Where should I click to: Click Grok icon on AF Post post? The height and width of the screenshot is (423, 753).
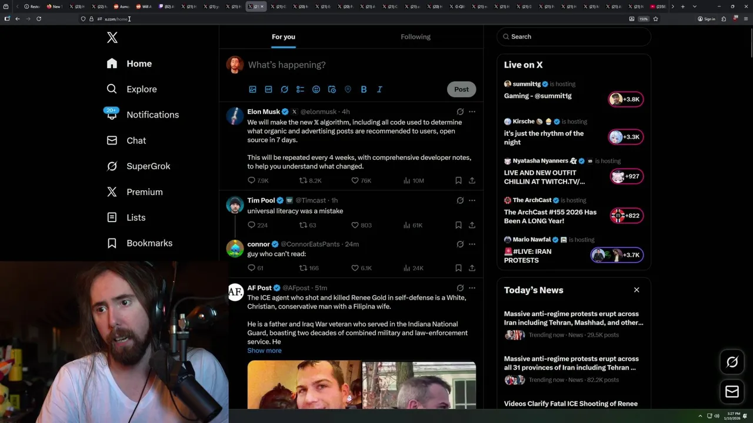coord(460,288)
